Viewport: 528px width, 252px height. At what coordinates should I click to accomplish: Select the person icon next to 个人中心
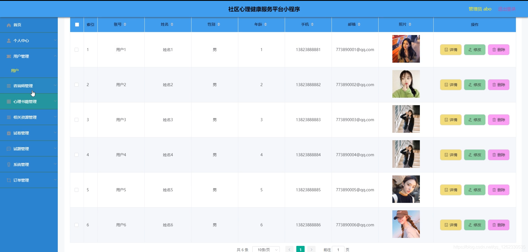tap(9, 40)
